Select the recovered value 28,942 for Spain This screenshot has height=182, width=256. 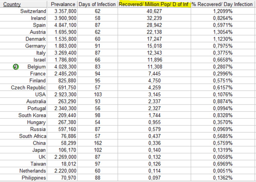point(154,25)
